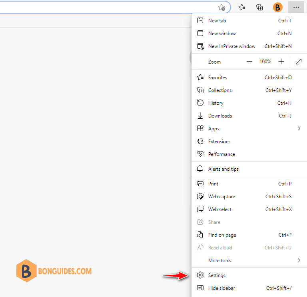This screenshot has width=307, height=297.
Task: Click the Read aloud A icon
Action: [200, 247]
